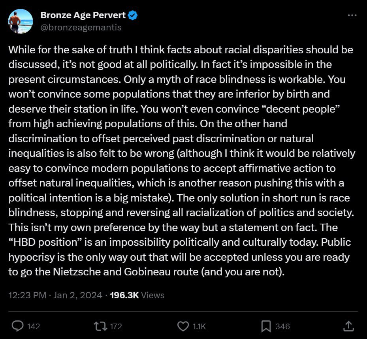Image resolution: width=367 pixels, height=339 pixels.
Task: Click the repost arrows icon
Action: coord(100,326)
